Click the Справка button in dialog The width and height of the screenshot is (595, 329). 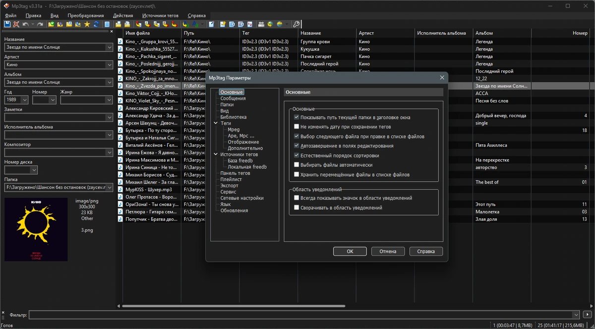coord(426,252)
